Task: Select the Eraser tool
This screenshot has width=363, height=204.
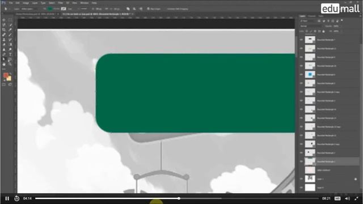Action: click(4, 44)
